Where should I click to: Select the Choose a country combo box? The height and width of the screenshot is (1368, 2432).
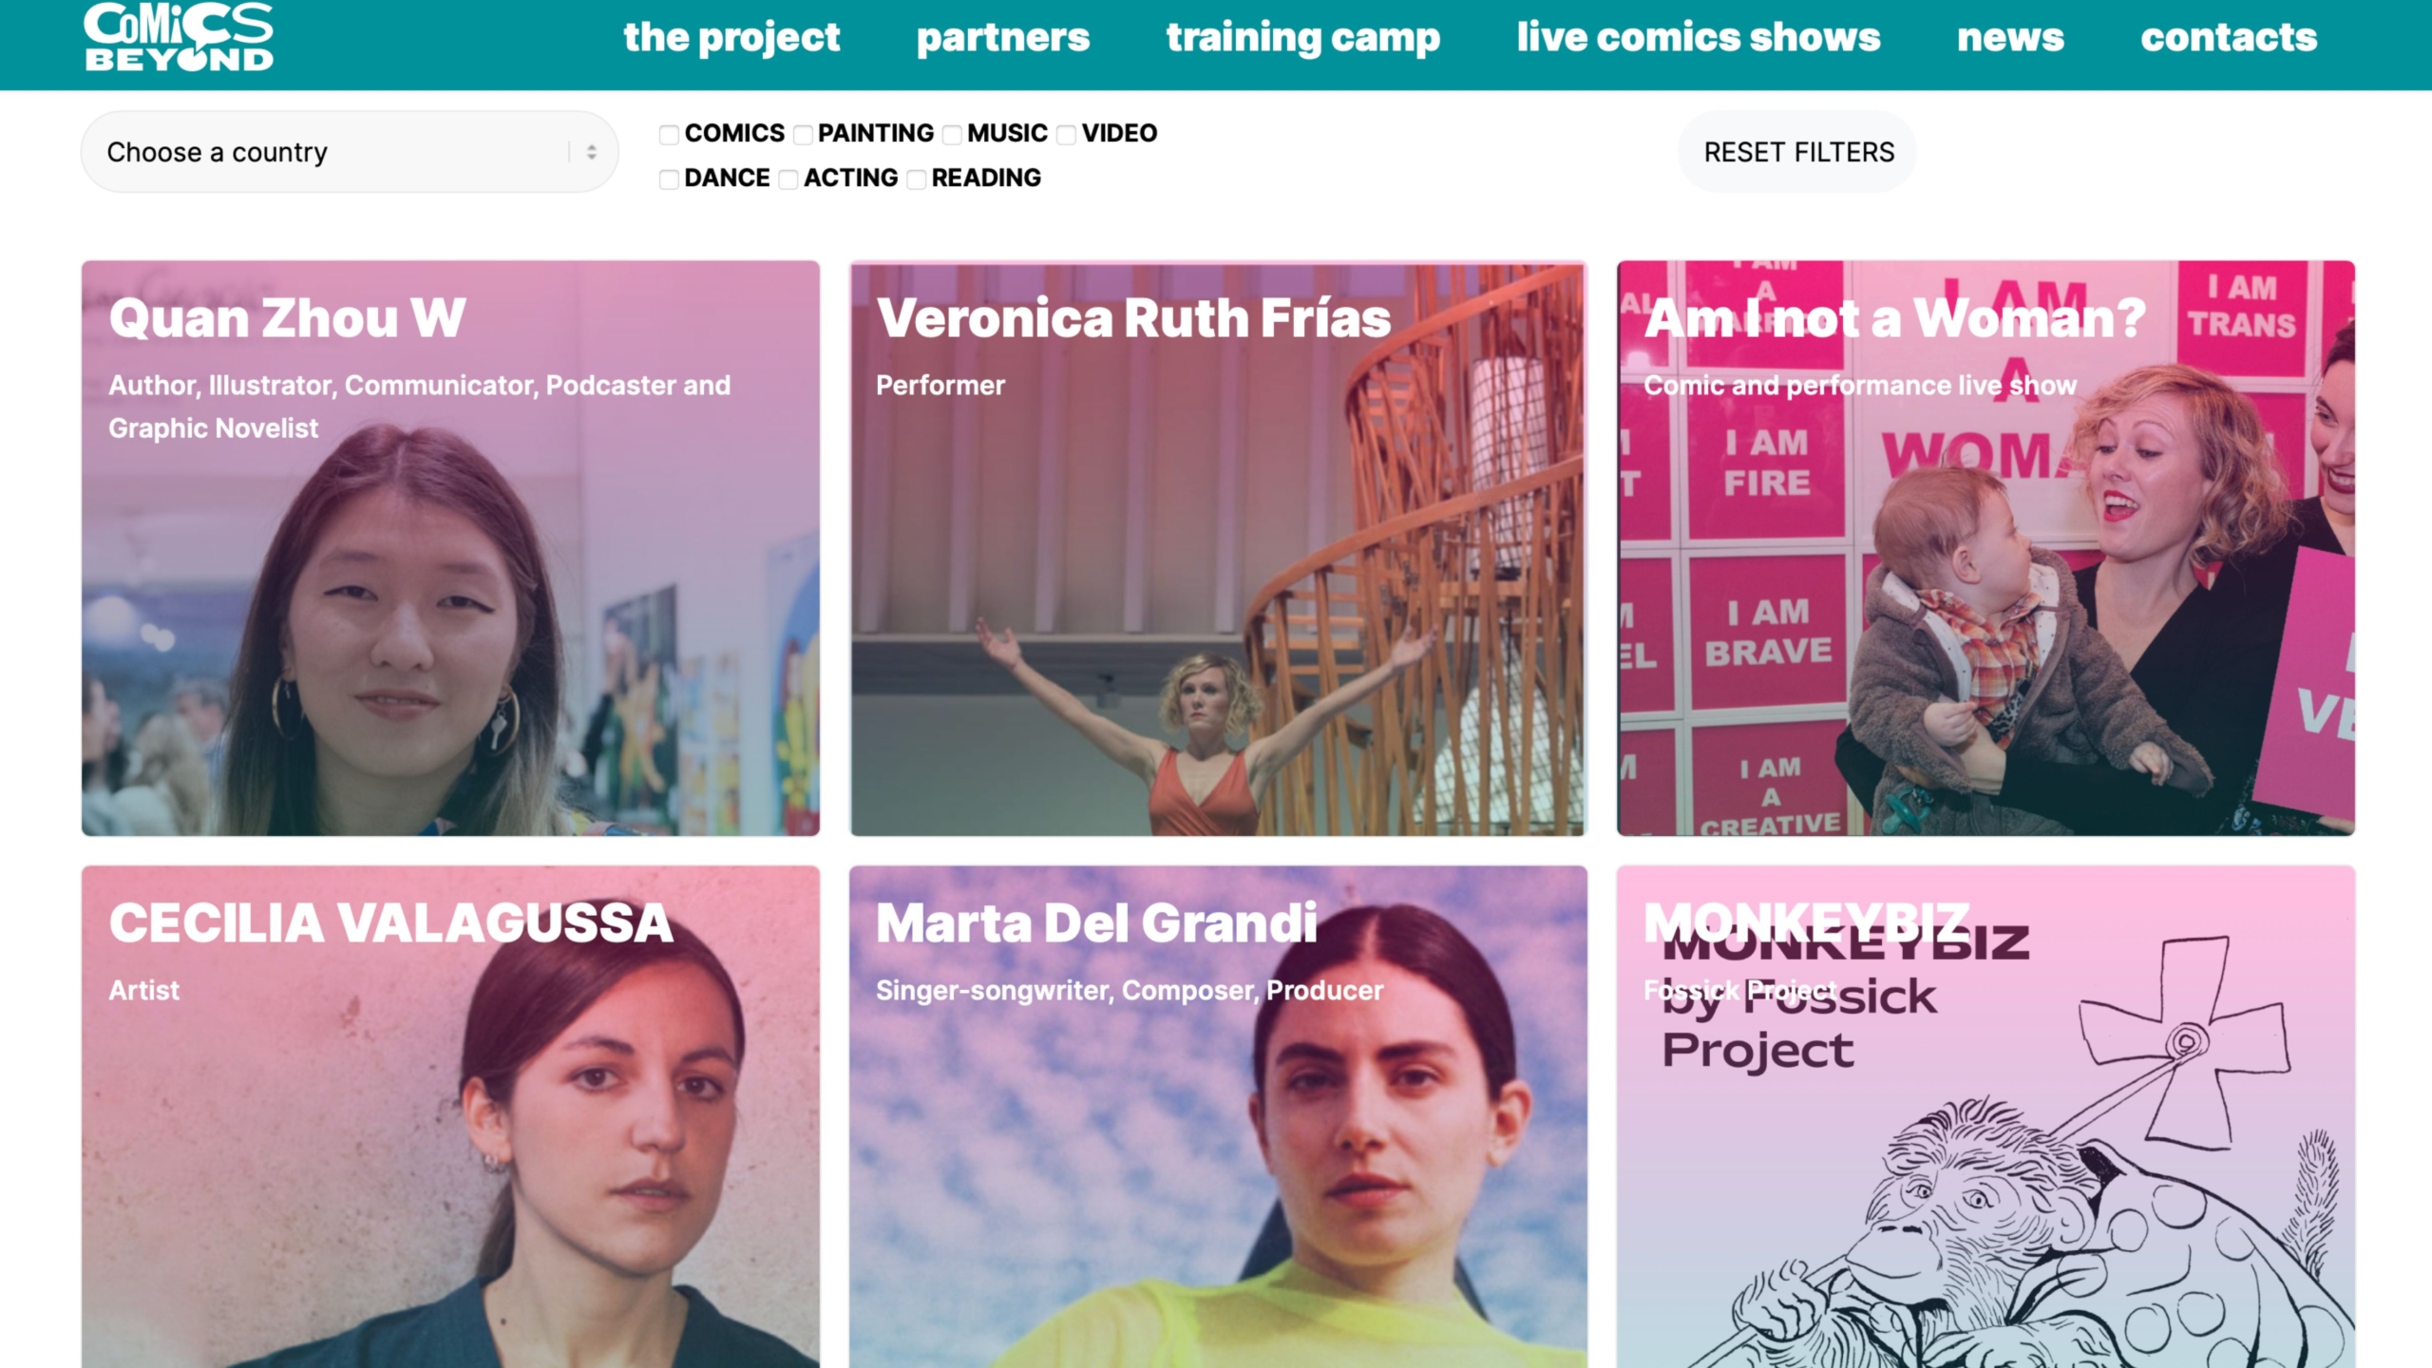pos(350,152)
